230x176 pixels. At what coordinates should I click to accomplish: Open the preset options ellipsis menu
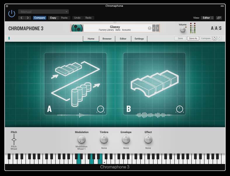[x=149, y=28]
